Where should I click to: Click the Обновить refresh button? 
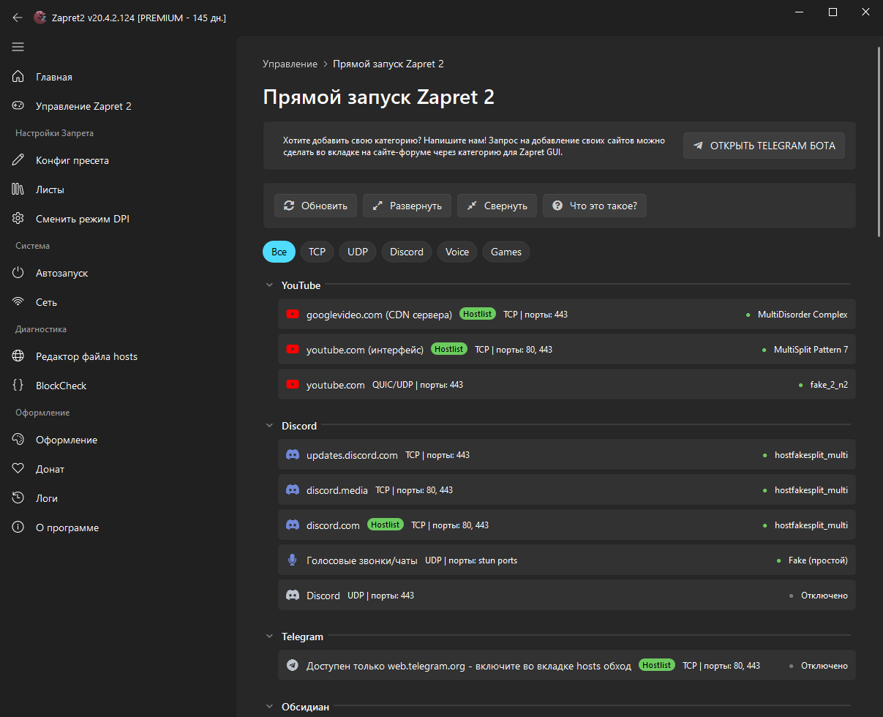pyautogui.click(x=315, y=206)
